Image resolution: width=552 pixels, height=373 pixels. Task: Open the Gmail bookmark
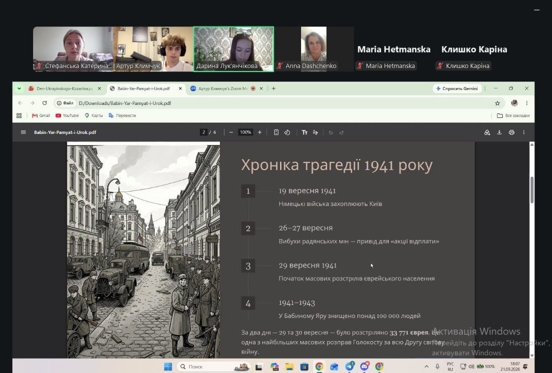point(41,115)
